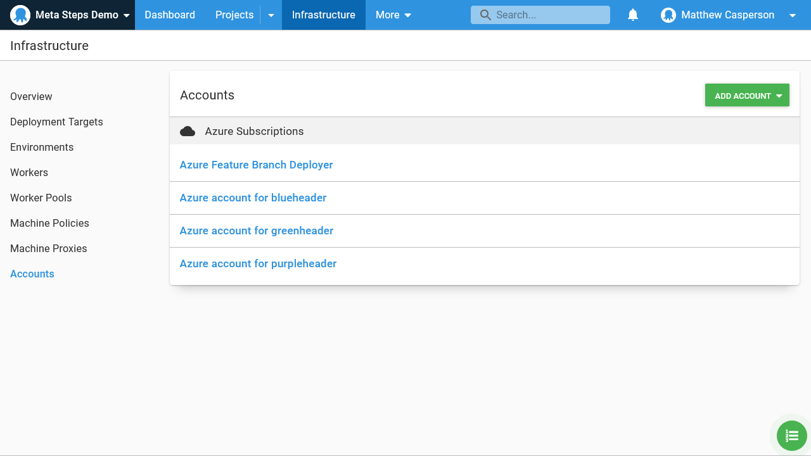
Task: Click the magnifier icon in search bar
Action: click(x=485, y=15)
